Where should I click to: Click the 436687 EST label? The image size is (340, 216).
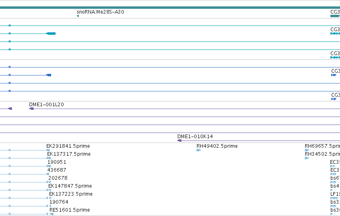point(57,170)
